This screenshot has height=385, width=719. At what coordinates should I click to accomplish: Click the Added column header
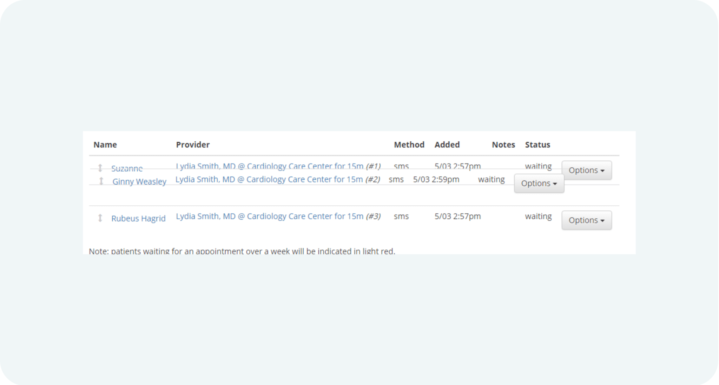tap(447, 145)
